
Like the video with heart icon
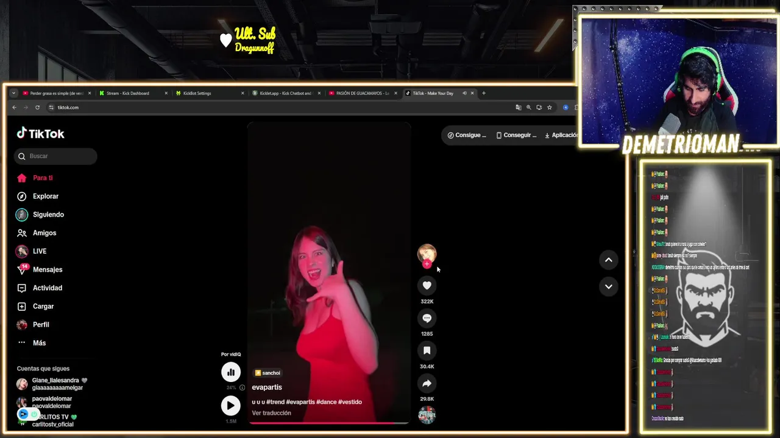click(427, 285)
